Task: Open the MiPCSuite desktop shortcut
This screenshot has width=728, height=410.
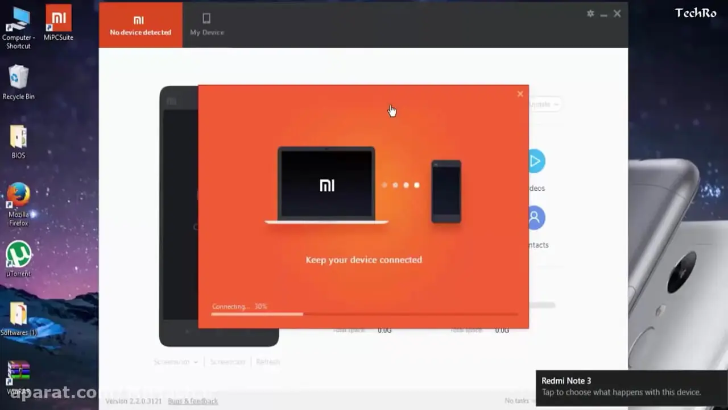Action: tap(59, 23)
